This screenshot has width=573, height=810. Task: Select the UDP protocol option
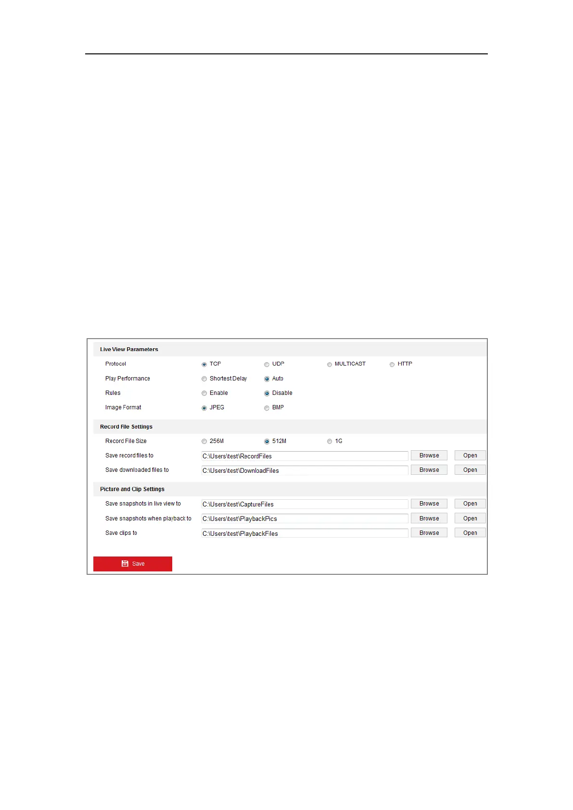267,365
